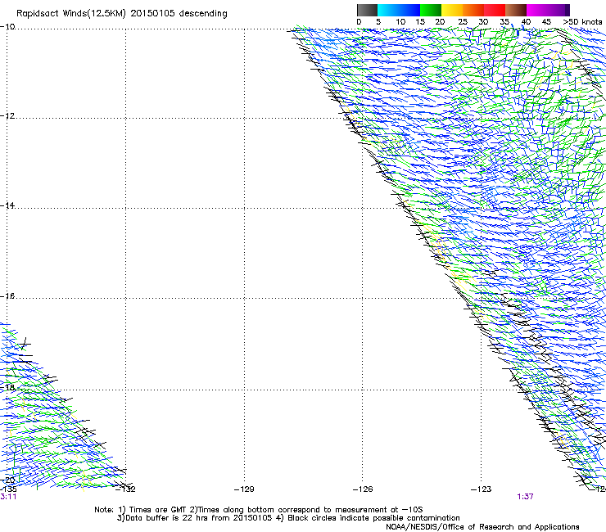Click the -129 longitude axis label

tap(244, 489)
